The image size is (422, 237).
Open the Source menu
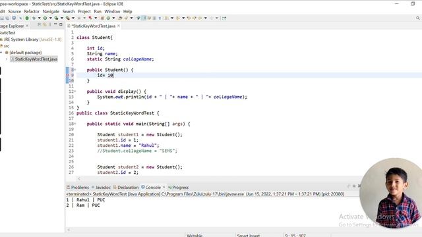15,11
